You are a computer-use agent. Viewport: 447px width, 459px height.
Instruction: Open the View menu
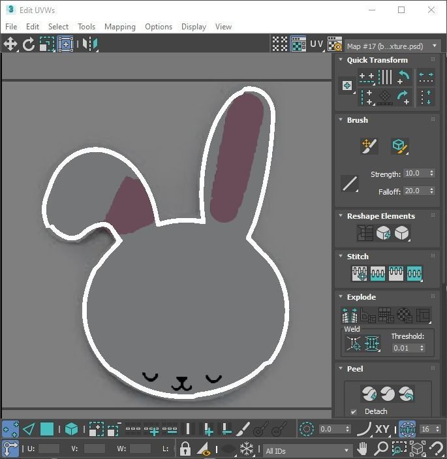coord(223,27)
